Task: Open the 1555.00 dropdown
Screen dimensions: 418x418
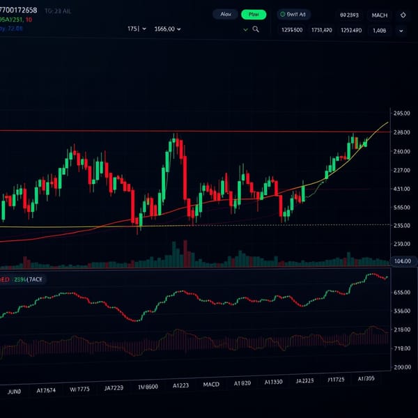Action: tap(167, 29)
